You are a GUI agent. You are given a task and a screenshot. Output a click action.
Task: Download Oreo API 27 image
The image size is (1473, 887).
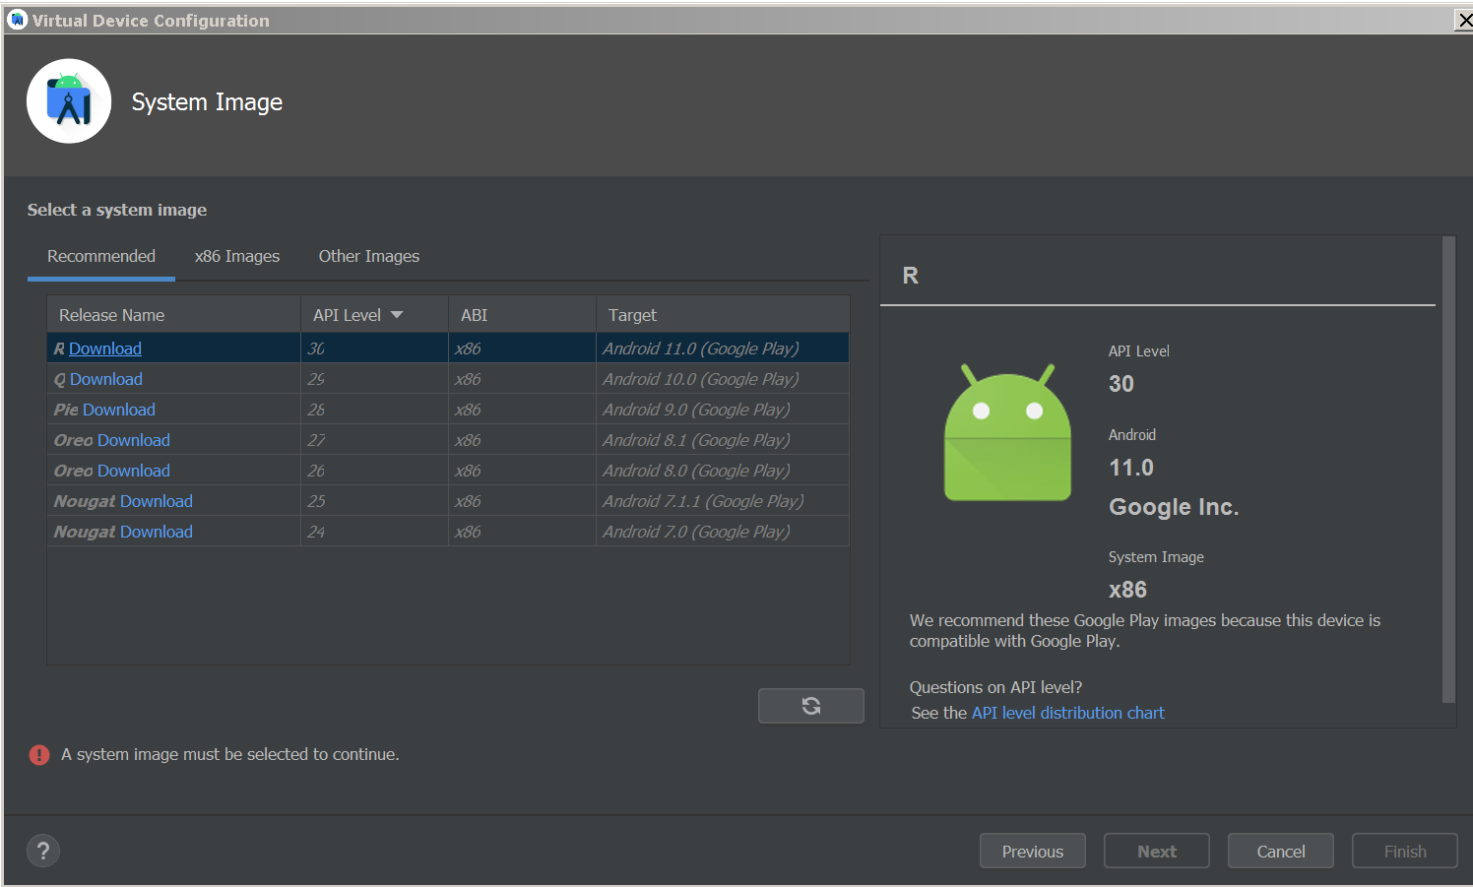pyautogui.click(x=134, y=440)
